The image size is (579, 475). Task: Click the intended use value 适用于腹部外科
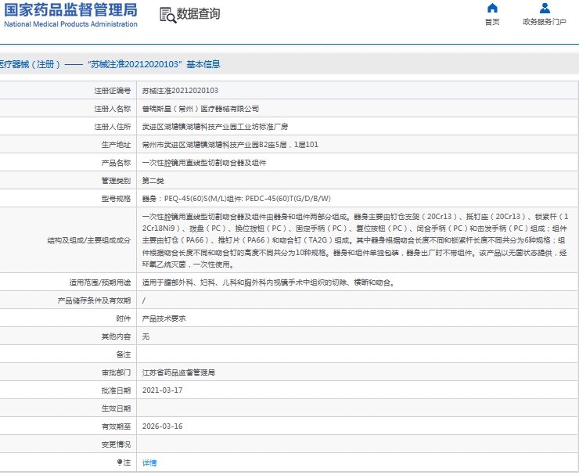[x=269, y=282]
